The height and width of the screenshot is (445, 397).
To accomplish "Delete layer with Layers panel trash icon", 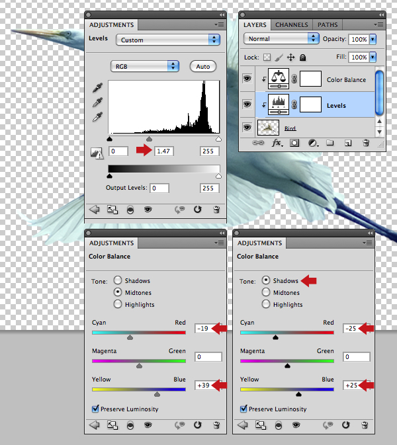I will pyautogui.click(x=366, y=143).
